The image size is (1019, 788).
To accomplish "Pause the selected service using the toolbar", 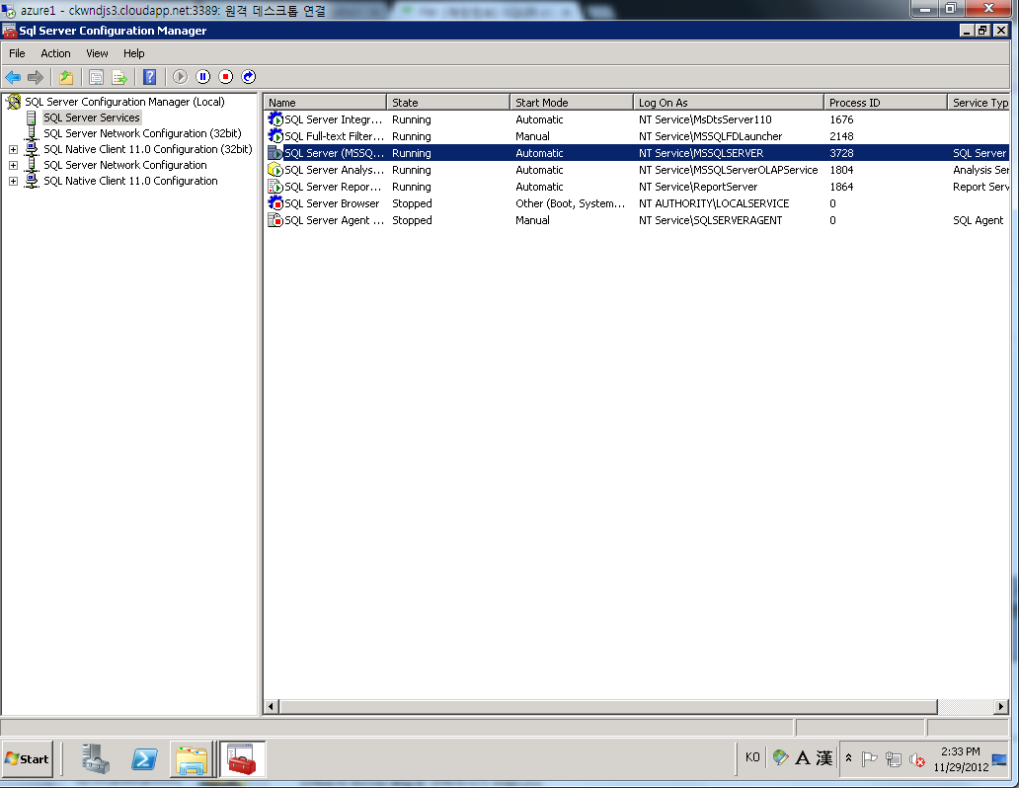I will pyautogui.click(x=202, y=77).
